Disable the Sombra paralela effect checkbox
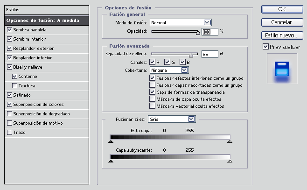307x190 pixels. [9, 30]
